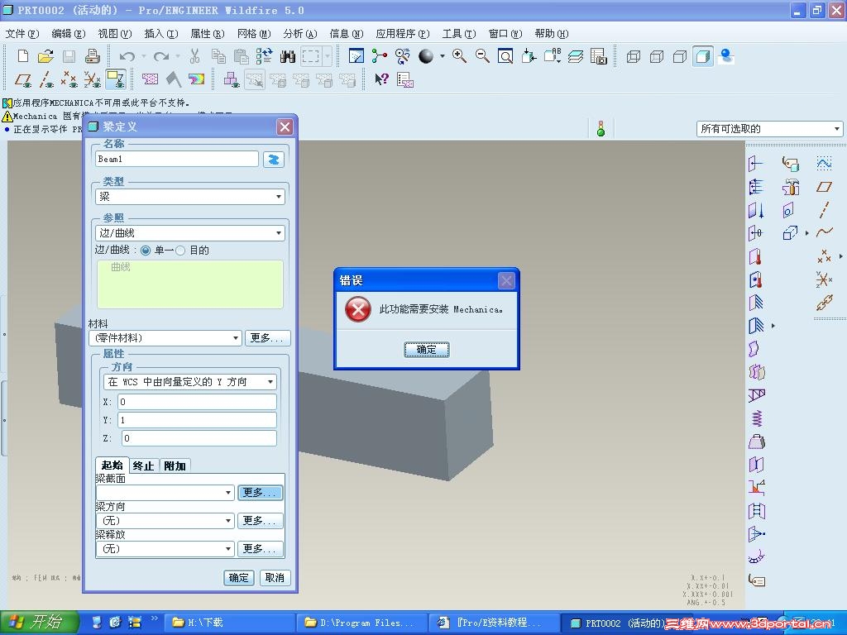
Task: Switch to Pro/E资料教程 taskbar item
Action: (494, 623)
